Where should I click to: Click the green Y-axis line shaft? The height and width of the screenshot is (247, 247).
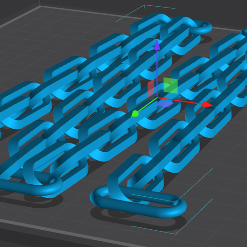(x=147, y=105)
